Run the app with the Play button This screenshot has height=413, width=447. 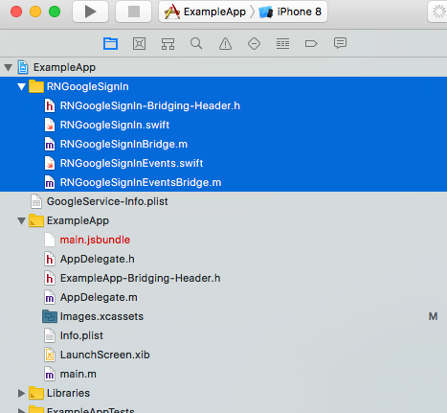pyautogui.click(x=90, y=11)
